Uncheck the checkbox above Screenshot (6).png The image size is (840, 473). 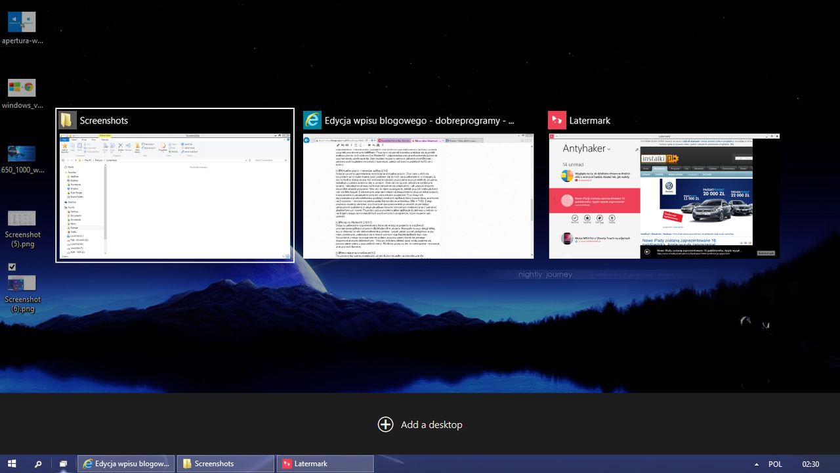[x=12, y=267]
